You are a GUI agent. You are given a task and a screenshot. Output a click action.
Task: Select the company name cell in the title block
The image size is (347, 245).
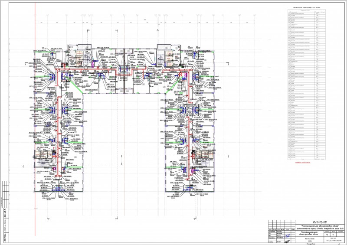(x=334, y=239)
